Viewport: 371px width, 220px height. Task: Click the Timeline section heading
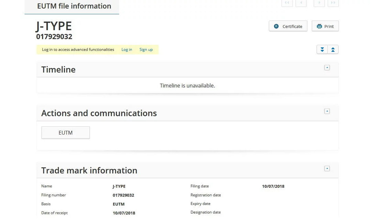tap(58, 70)
